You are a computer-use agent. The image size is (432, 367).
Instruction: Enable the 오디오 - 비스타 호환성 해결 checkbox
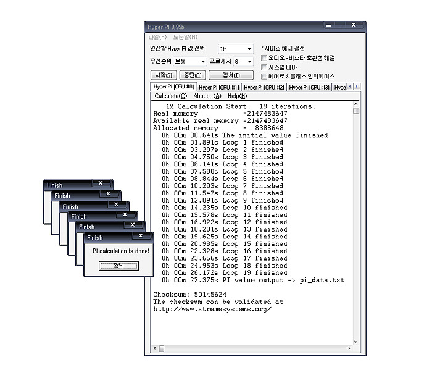pyautogui.click(x=264, y=58)
